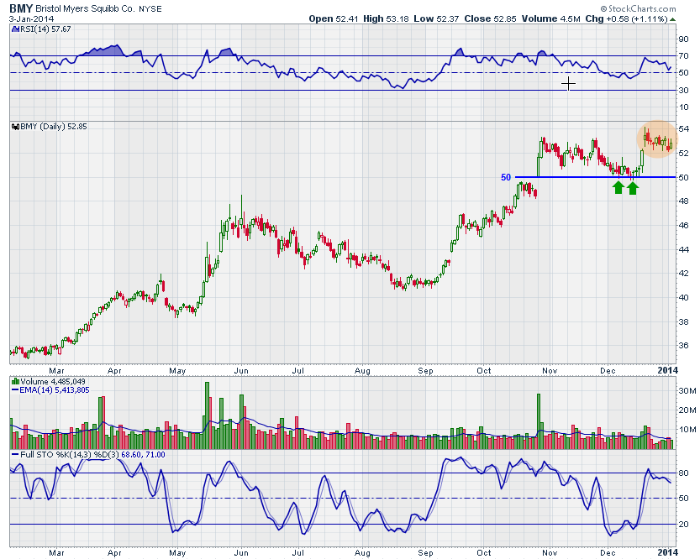Click the 90 label on RSI axis
Image resolution: width=700 pixels, height=559 pixels.
pos(683,39)
